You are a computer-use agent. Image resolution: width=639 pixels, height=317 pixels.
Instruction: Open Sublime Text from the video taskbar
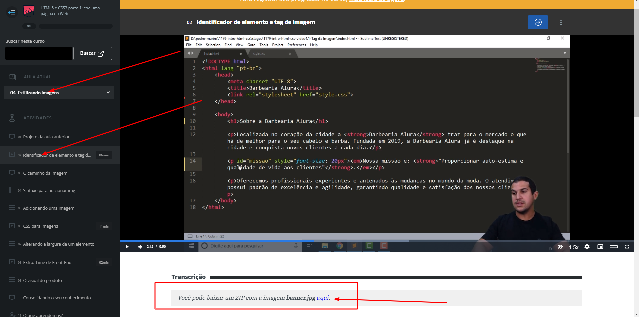click(x=354, y=246)
